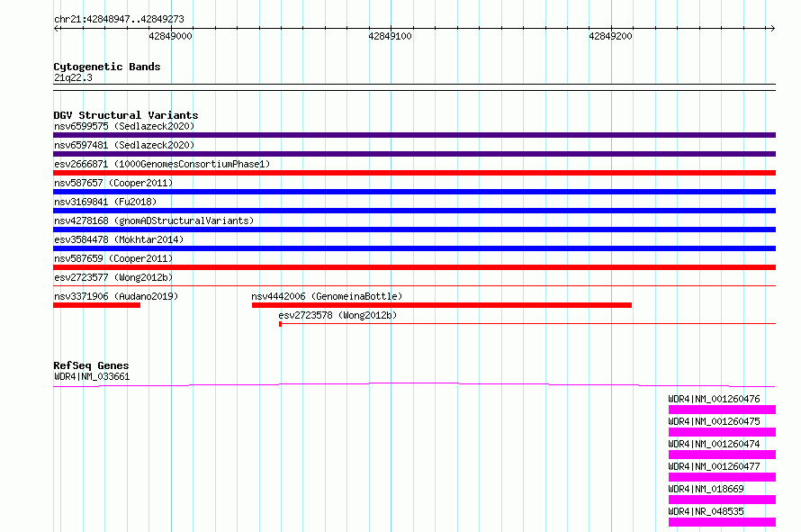Click the blue bar below nsv4278168
This screenshot has width=801, height=532.
point(414,230)
